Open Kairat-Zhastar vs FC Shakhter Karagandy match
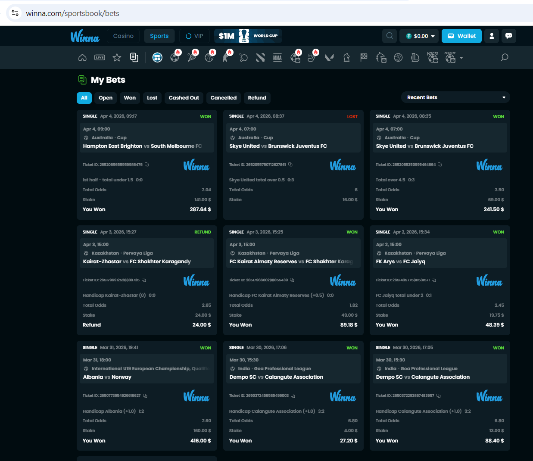Screen dimensions: 533x461 tap(137, 262)
